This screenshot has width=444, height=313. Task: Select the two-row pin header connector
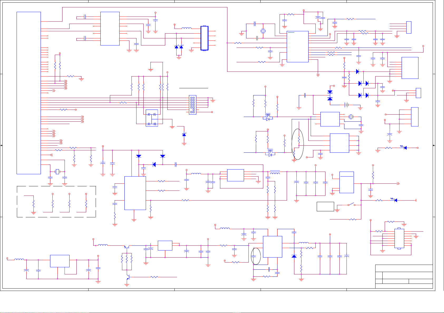[193, 105]
